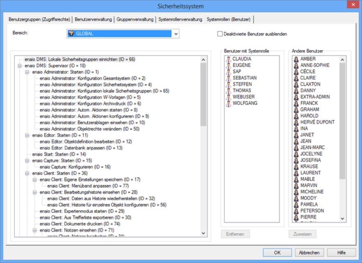Viewport: 362px width, 263px height.
Task: Click the AMBER user icon
Action: tap(296, 59)
